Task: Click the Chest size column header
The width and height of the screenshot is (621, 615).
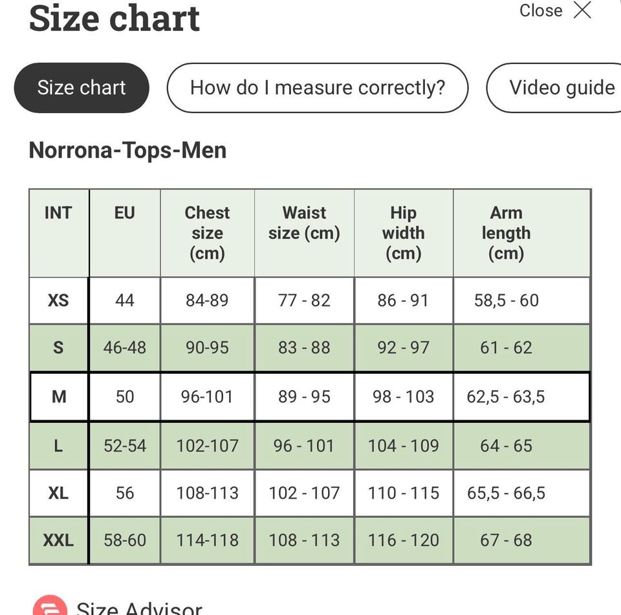Action: [207, 233]
